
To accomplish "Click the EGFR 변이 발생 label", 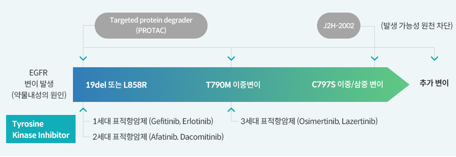I will (x=39, y=78).
